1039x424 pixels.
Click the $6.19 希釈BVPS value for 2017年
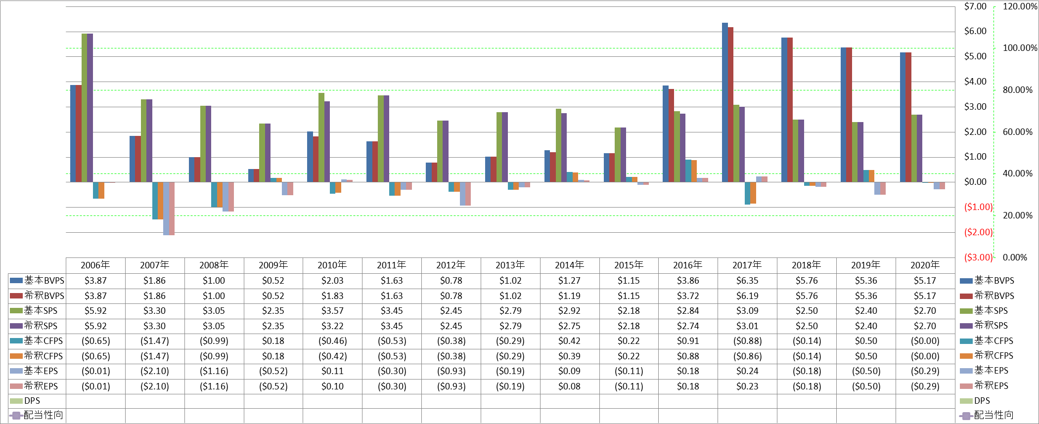pyautogui.click(x=747, y=296)
